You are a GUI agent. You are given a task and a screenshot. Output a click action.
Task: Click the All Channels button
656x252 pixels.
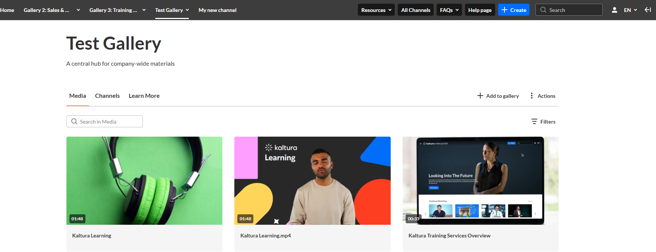416,10
